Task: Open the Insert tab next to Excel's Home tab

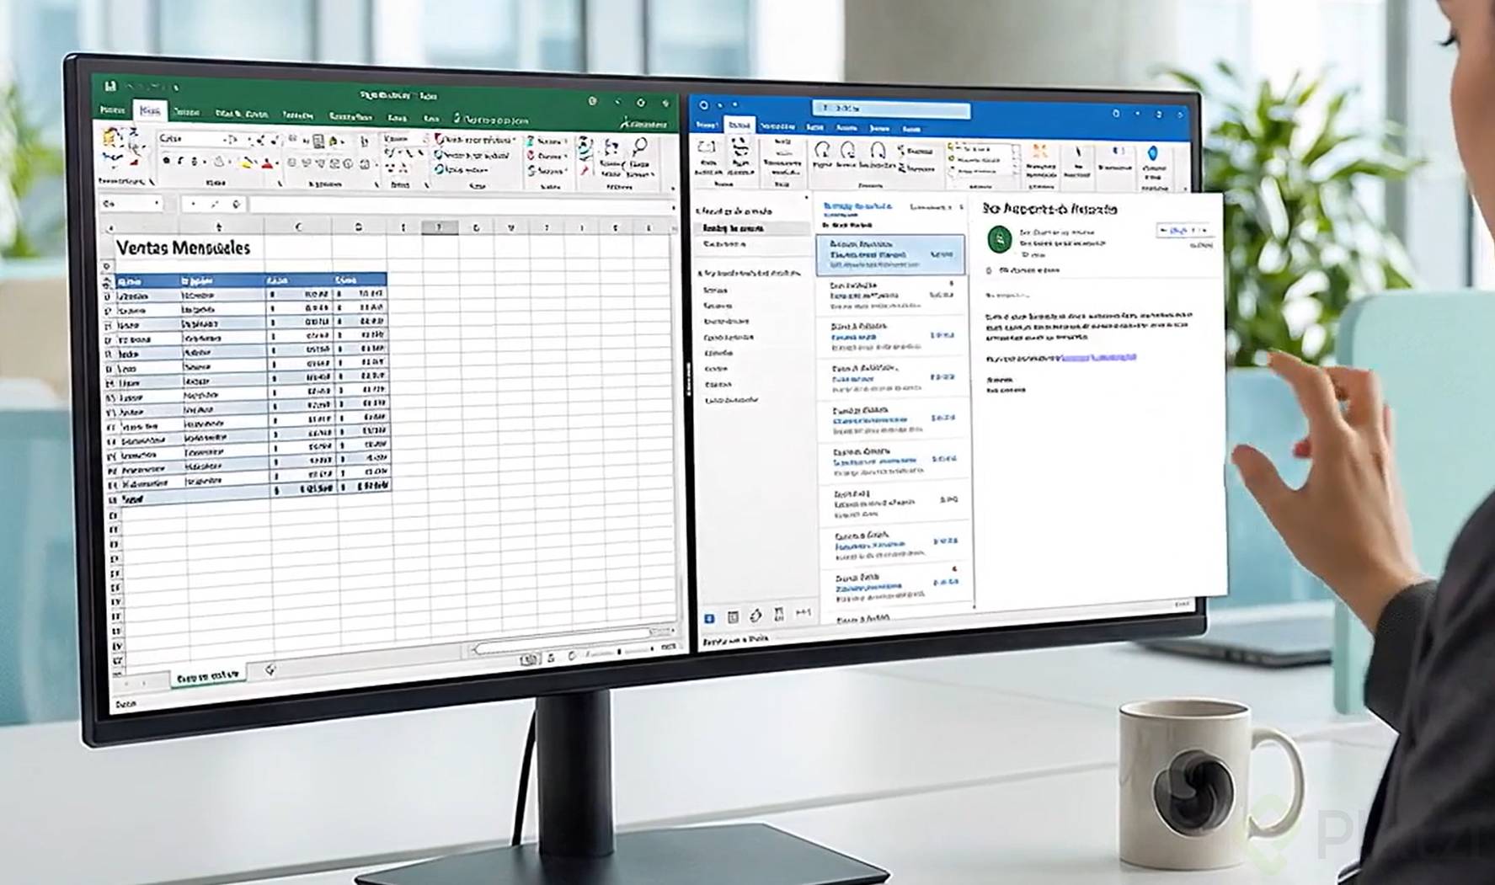Action: tap(186, 112)
